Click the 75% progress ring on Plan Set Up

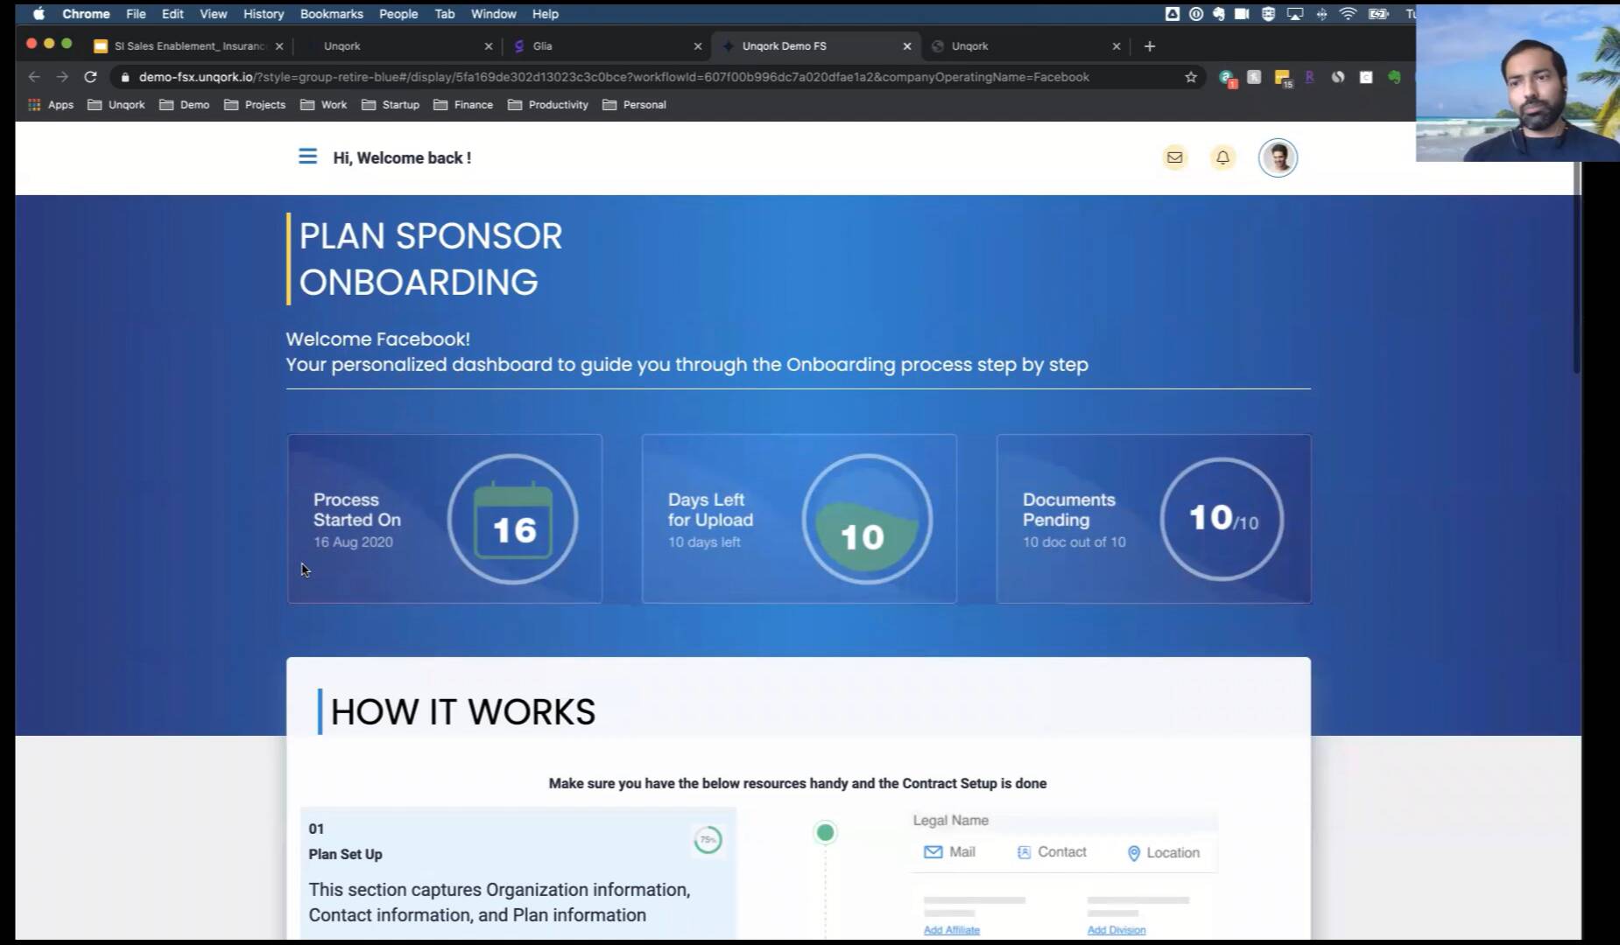pos(708,840)
